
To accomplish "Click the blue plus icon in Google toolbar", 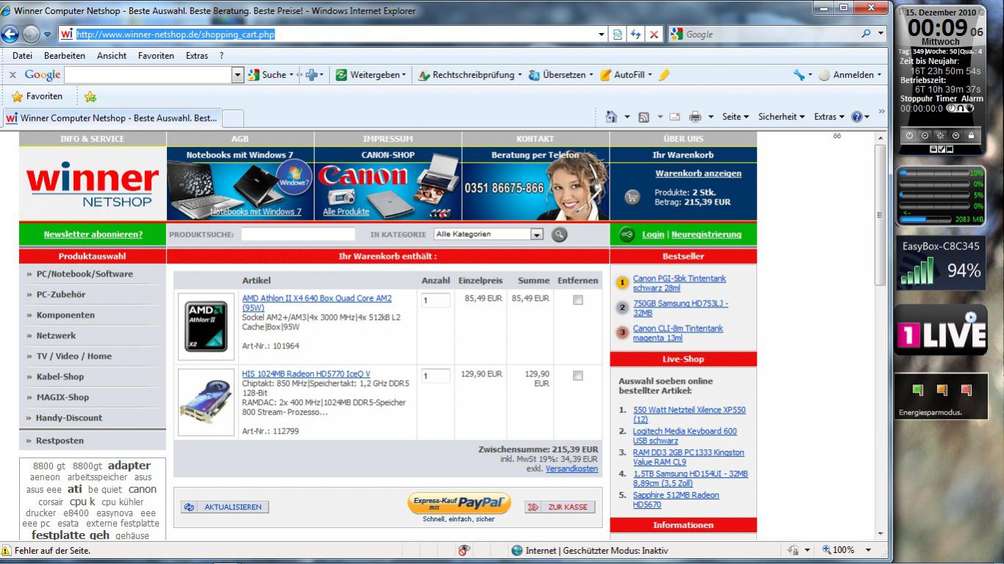I will (x=312, y=75).
